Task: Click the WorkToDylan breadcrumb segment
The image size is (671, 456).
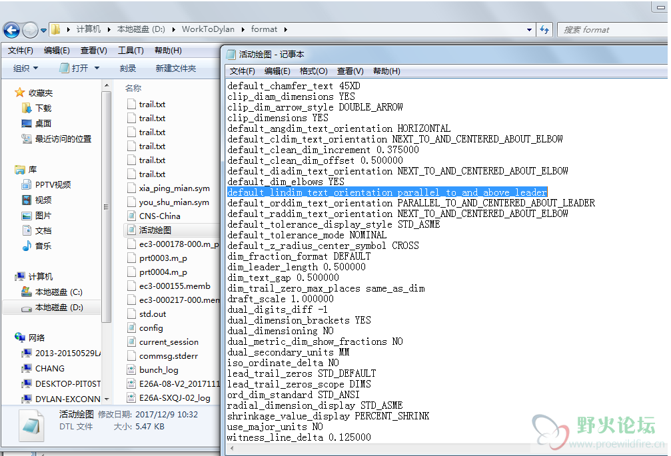Action: coord(208,29)
